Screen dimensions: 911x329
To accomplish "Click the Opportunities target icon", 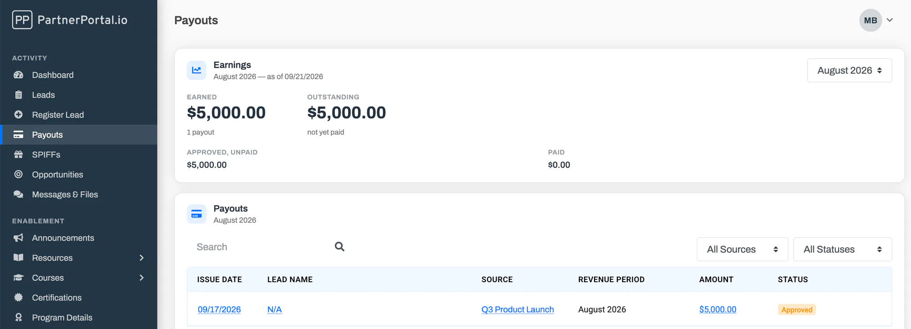I will [x=18, y=174].
